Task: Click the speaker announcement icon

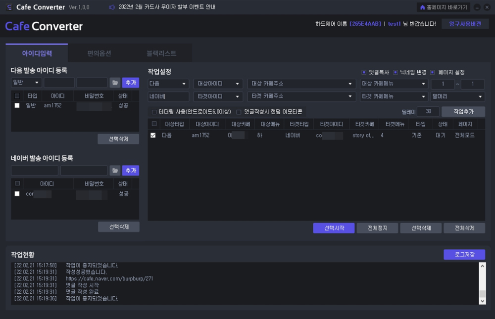Action: pos(112,7)
